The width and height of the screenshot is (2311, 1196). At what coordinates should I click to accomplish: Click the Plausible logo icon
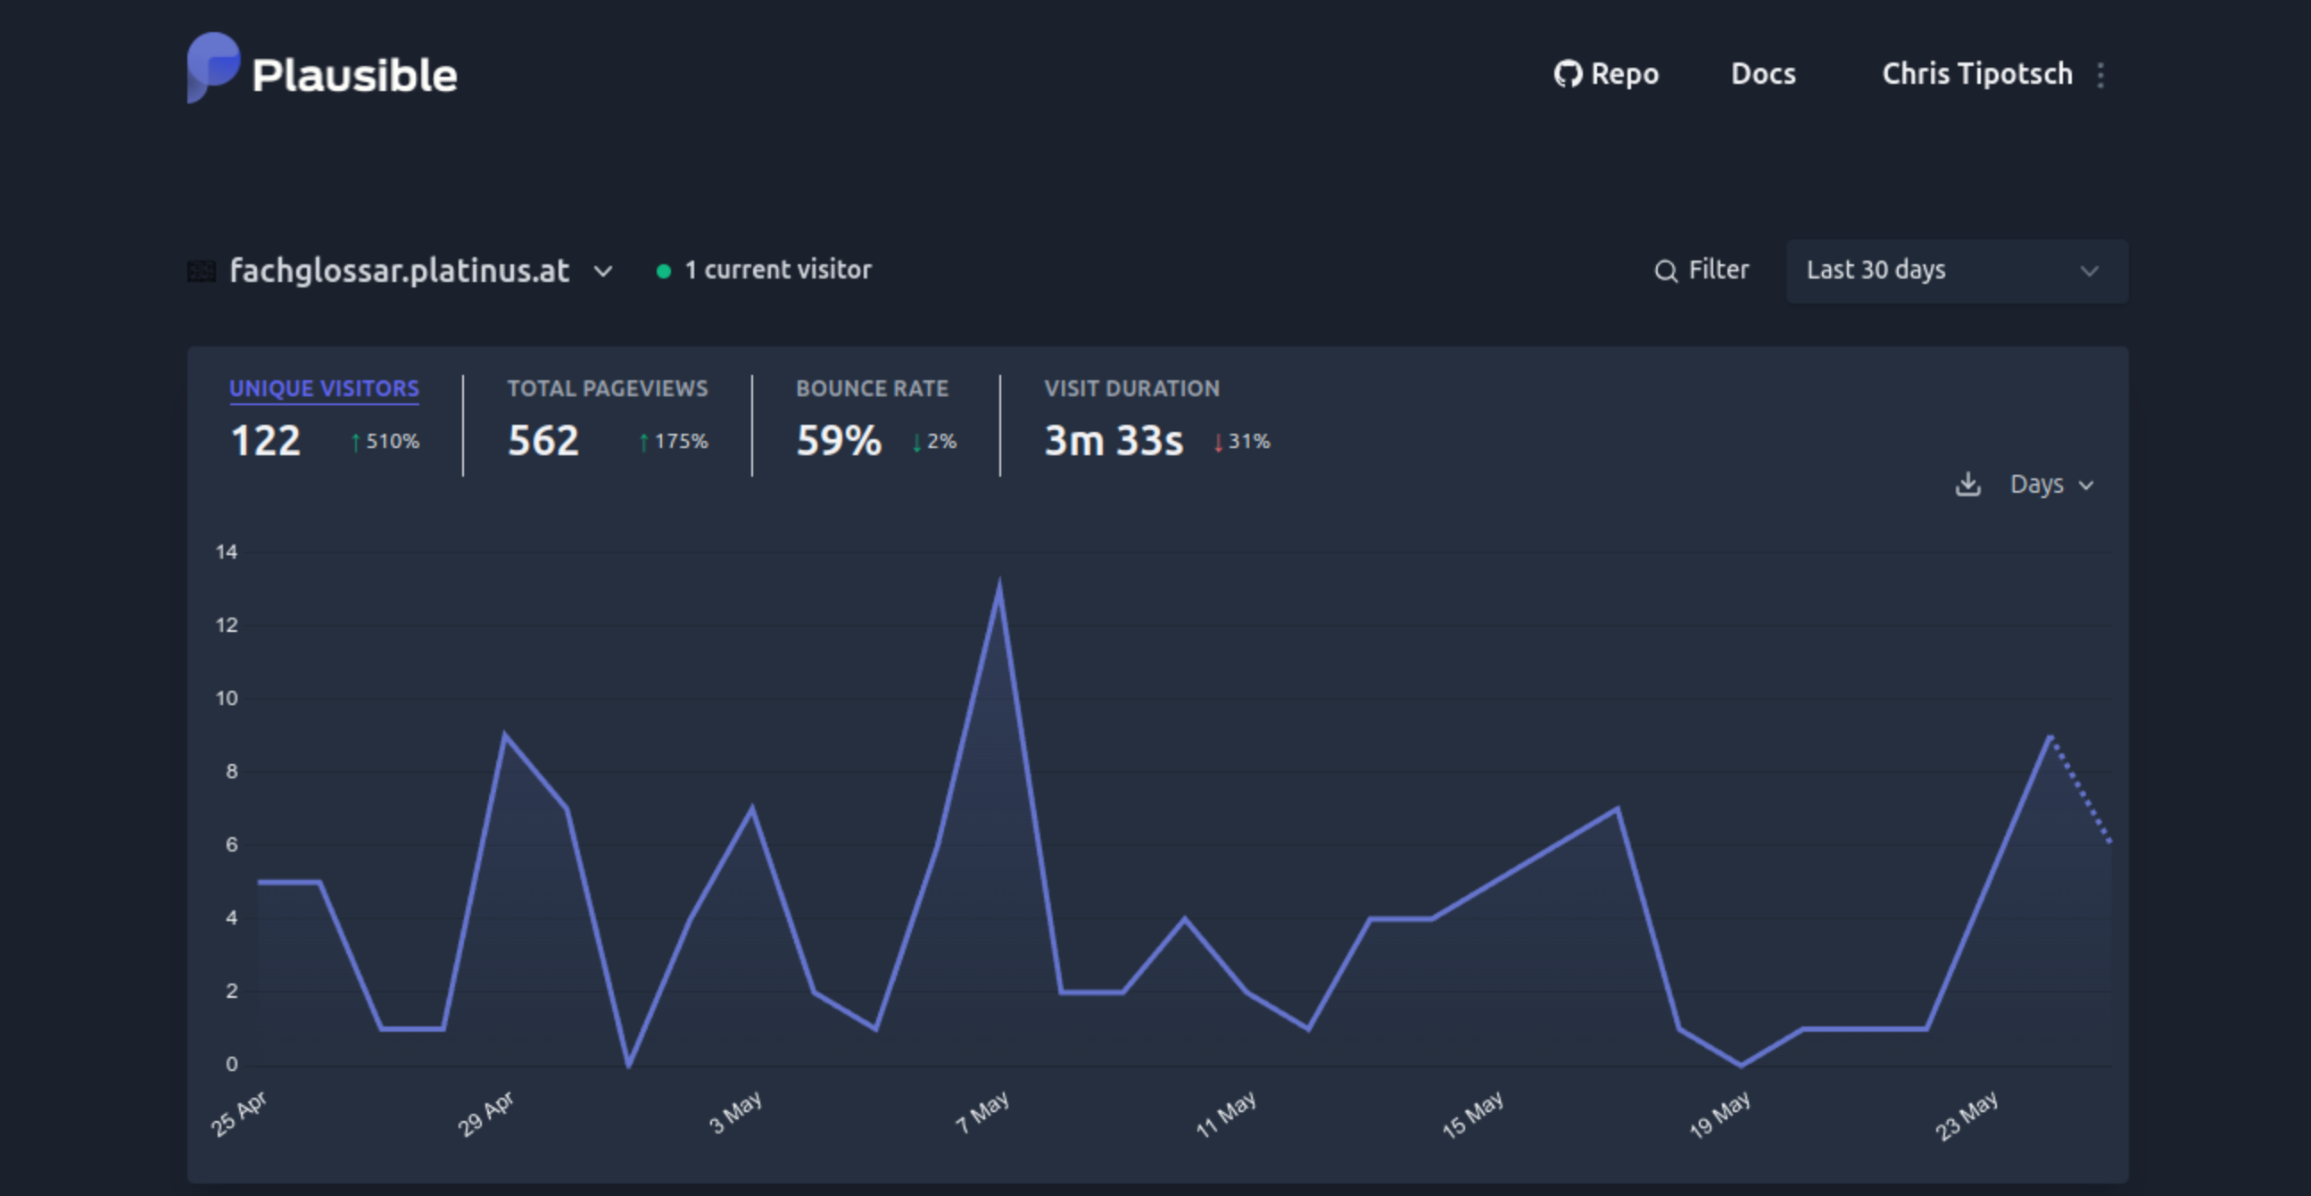(213, 68)
